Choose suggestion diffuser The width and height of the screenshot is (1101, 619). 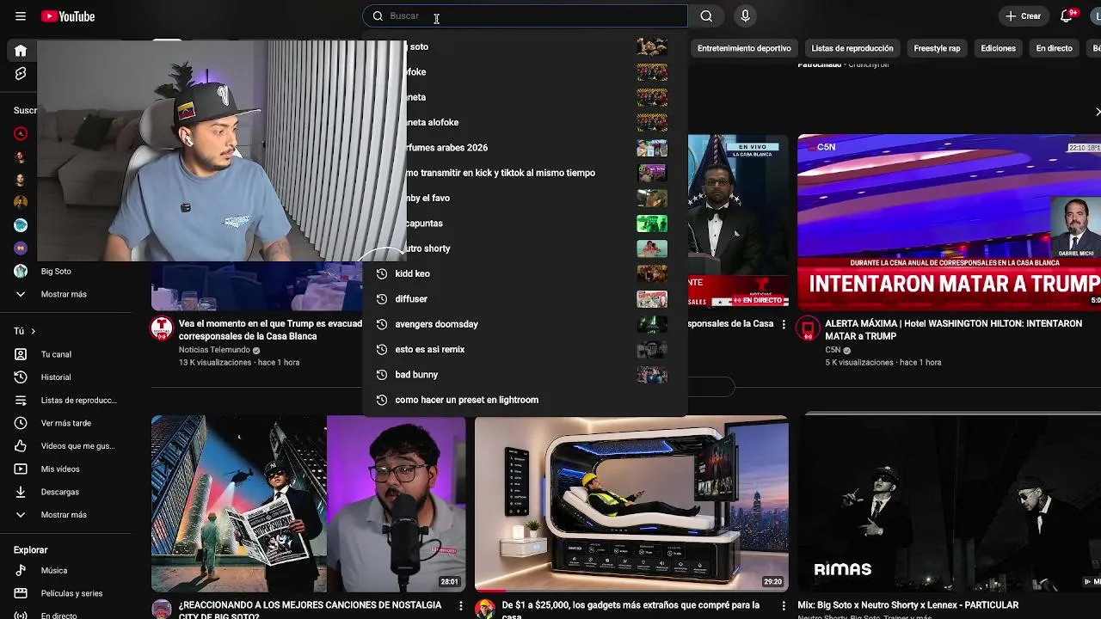(x=525, y=298)
